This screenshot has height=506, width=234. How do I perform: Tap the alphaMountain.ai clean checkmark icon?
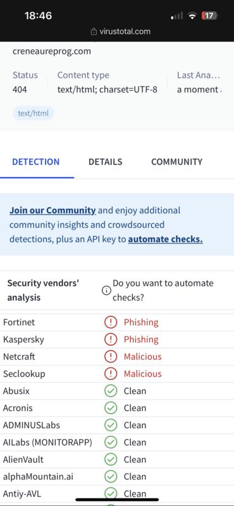[111, 476]
